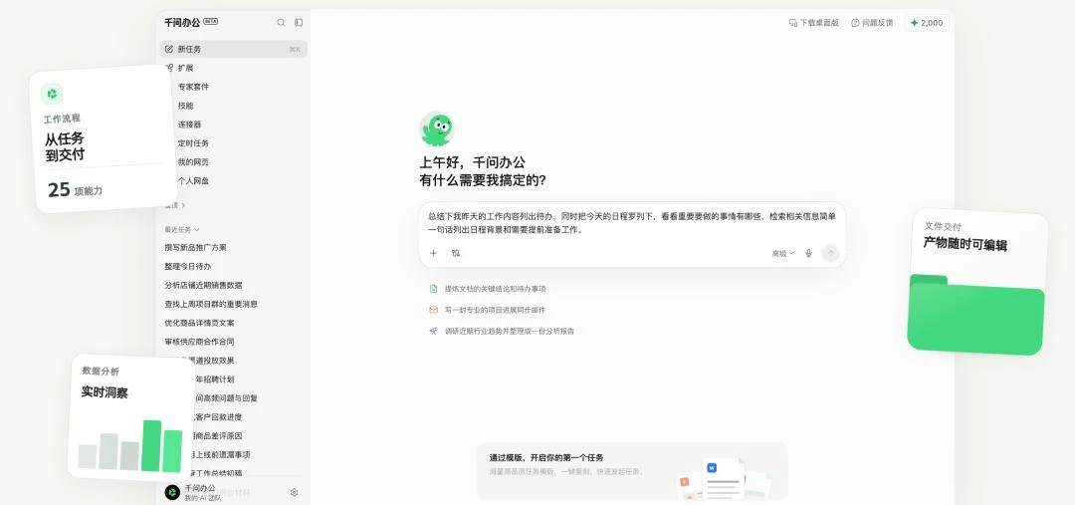Collapse sidebar using the panel toggle icon

click(x=299, y=23)
